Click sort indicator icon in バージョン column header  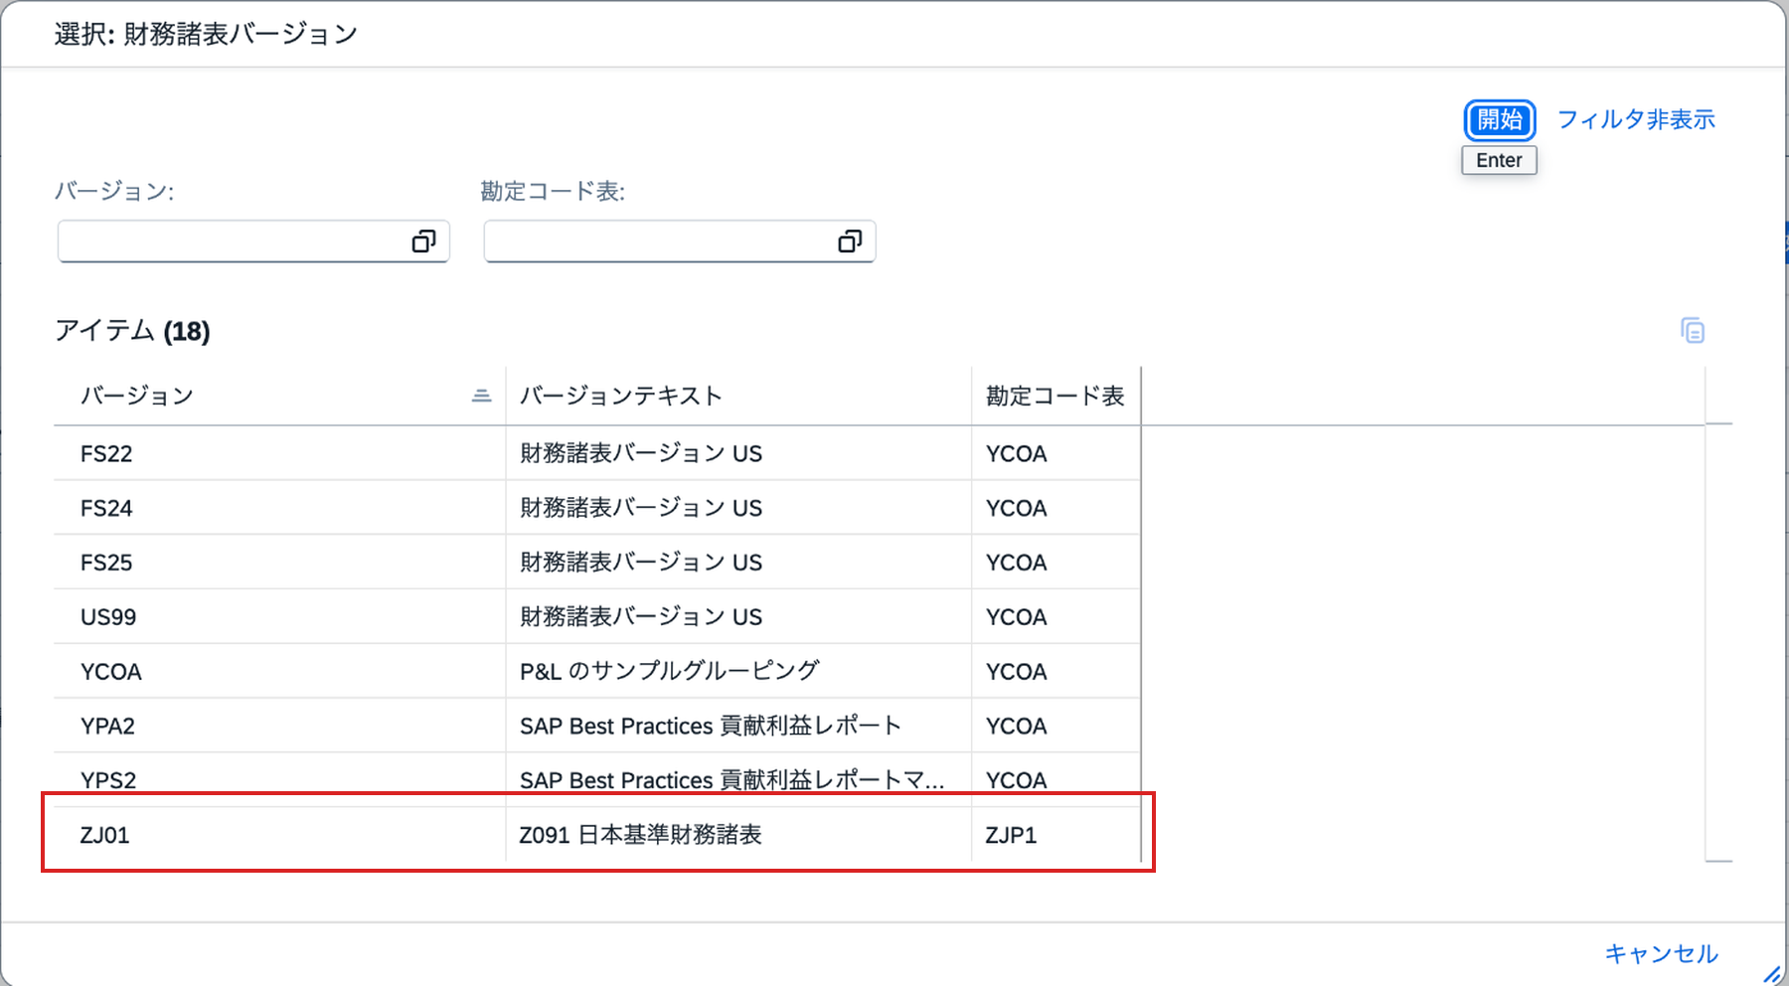481,396
